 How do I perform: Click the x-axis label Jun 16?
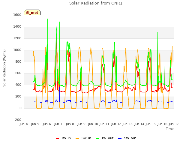click(162, 124)
